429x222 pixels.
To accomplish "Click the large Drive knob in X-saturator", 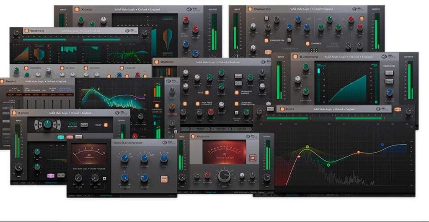I will tap(225, 176).
